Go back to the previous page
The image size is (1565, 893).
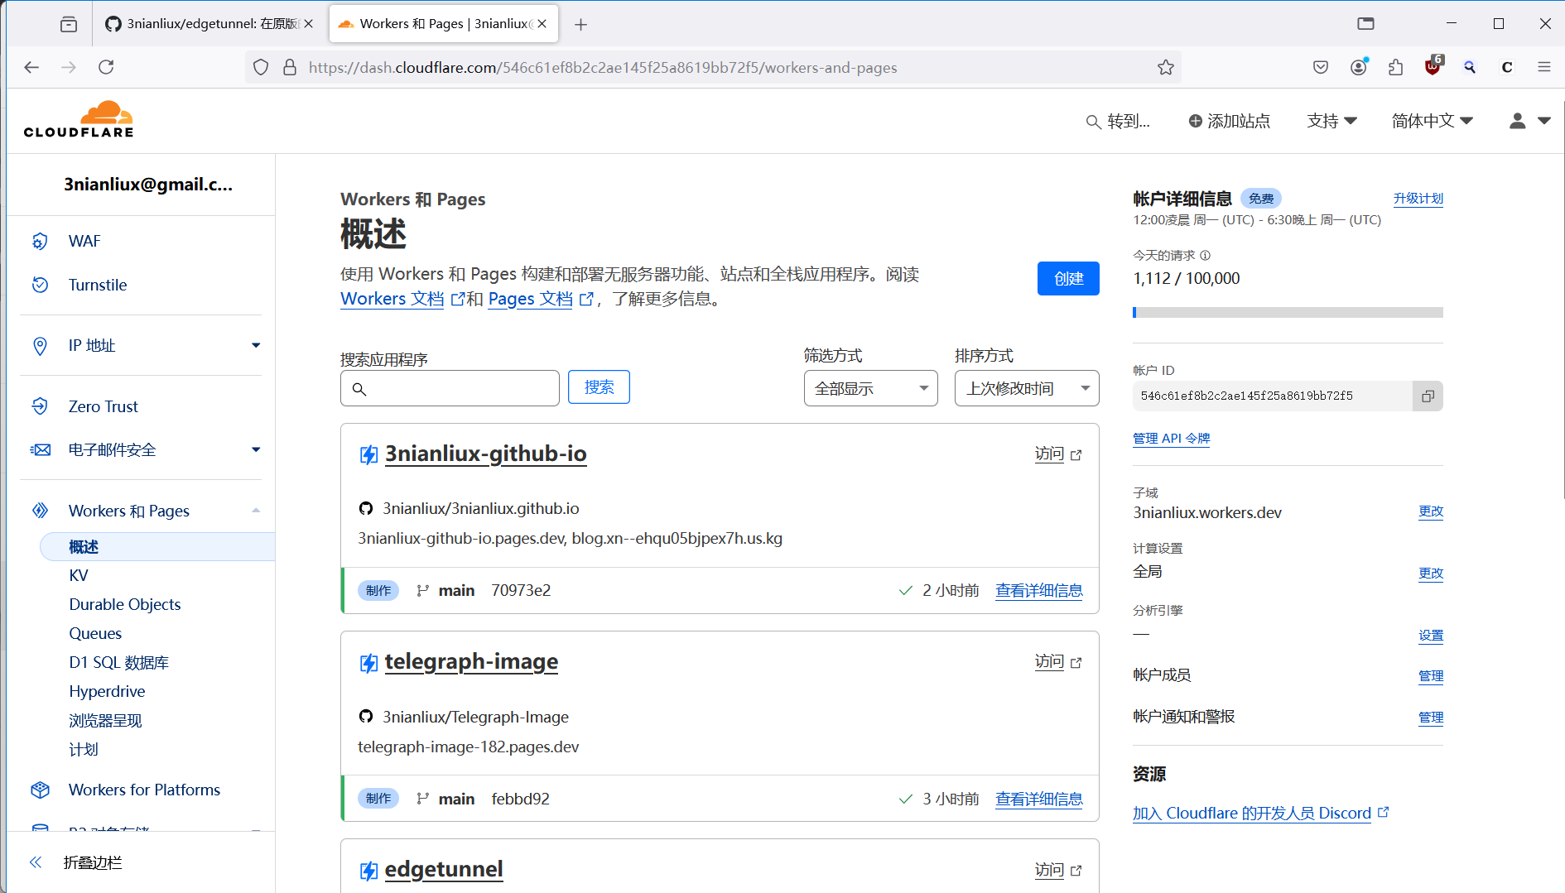click(x=31, y=67)
